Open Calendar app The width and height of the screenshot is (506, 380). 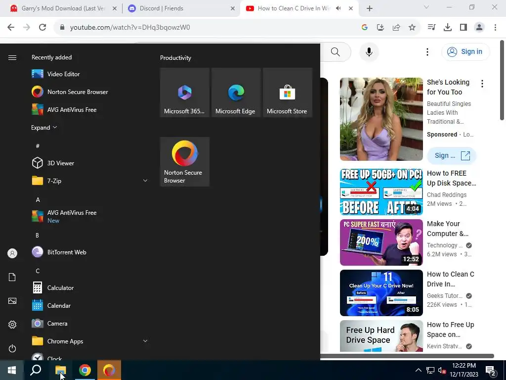(x=90, y=305)
